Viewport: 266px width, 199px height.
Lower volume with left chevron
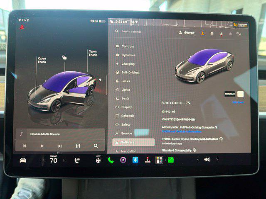tap(198, 160)
